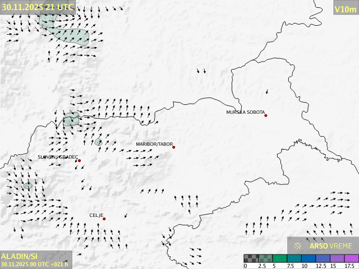This screenshot has width=359, height=269.
Task: Click the 00 UTC +021 h run info
Action: pyautogui.click(x=52, y=264)
